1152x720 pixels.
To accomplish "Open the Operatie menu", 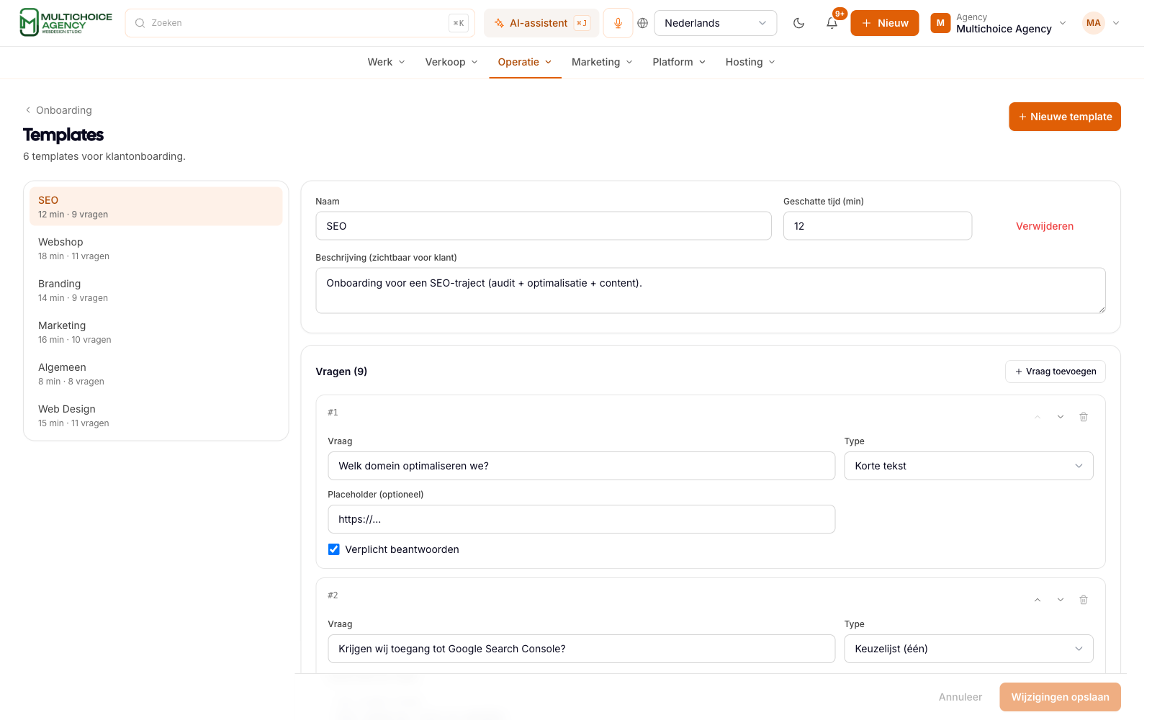I will pyautogui.click(x=525, y=62).
